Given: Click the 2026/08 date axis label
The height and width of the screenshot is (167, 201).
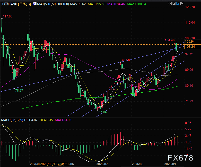Looking at the screenshot, I should [x=137, y=164].
